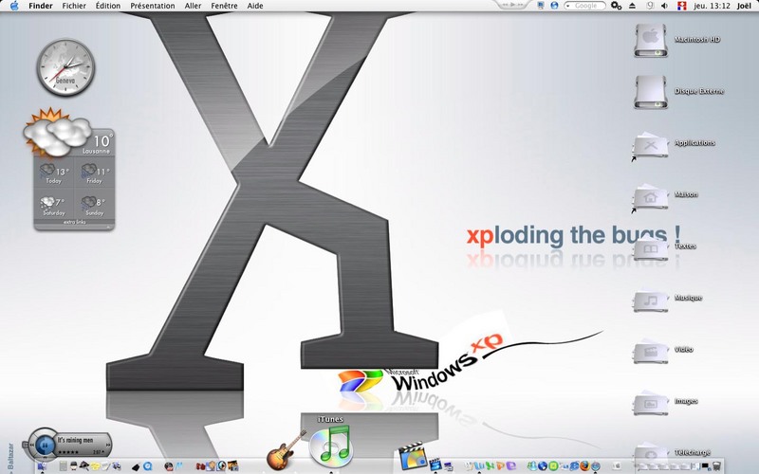Viewport: 759px width, 474px height.
Task: Open iTunes from the dock
Action: tap(330, 445)
